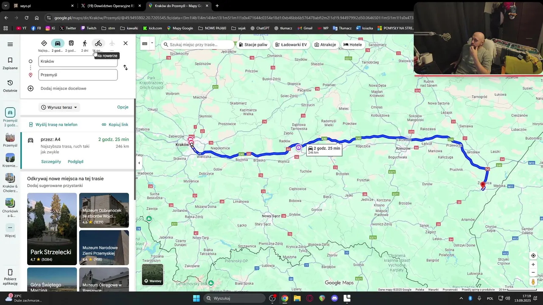The height and width of the screenshot is (305, 543).
Task: Filter by Ładowarki EV
Action: [291, 44]
